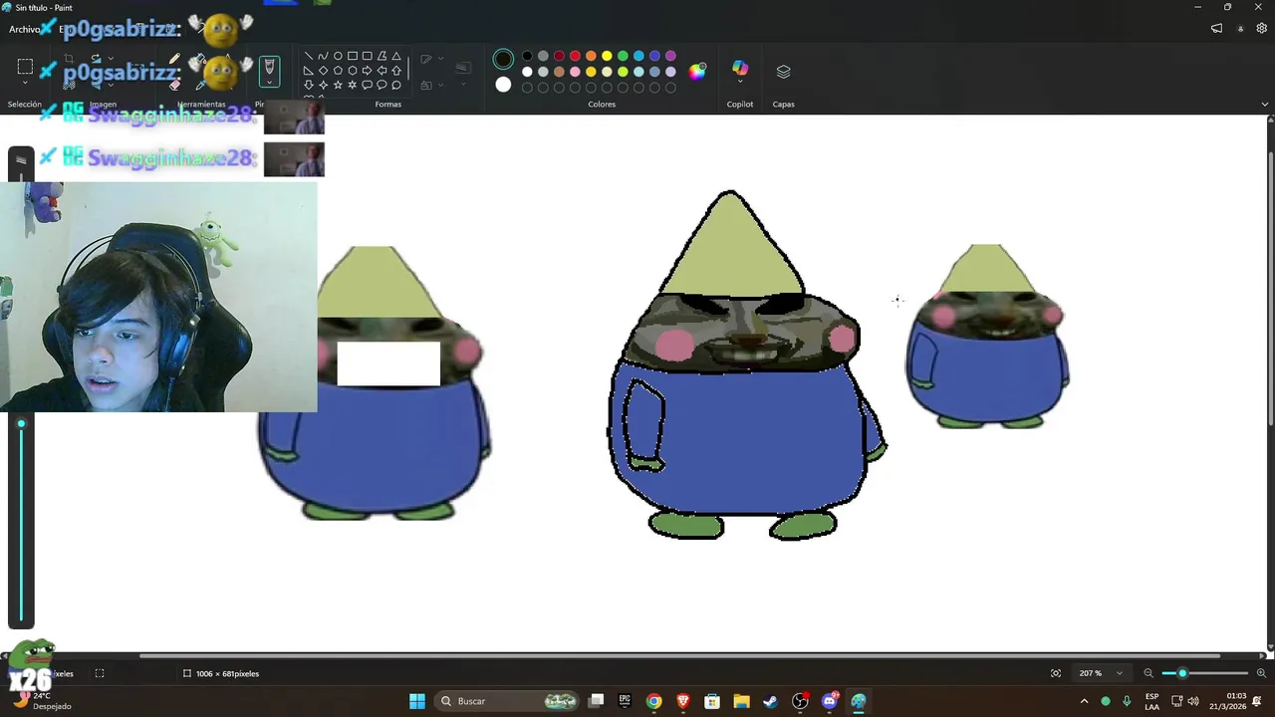This screenshot has height=717, width=1275.
Task: Open the Archivo menu
Action: 24,29
